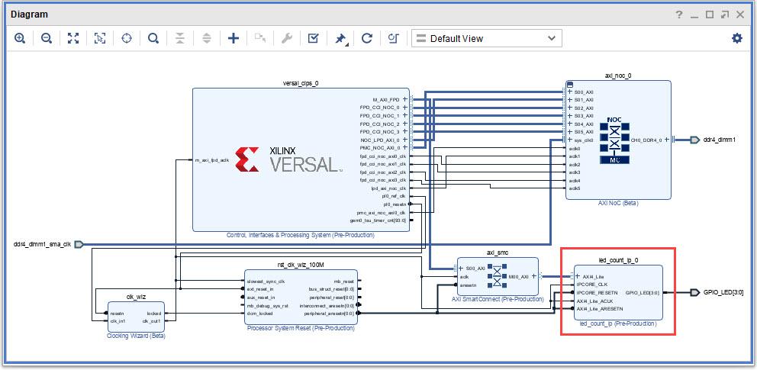The height and width of the screenshot is (370, 757).
Task: Collapse axi_noc_0 ports using its corner icon
Action: (x=569, y=84)
